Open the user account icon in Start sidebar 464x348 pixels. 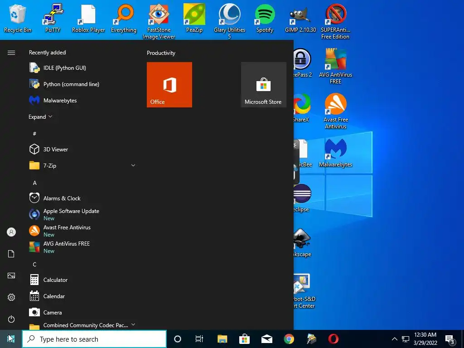[11, 232]
